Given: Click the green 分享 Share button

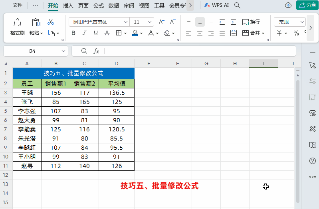Looking at the screenshot, I should point(307,5).
